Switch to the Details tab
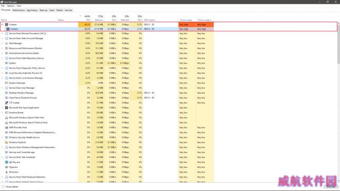340x191 pixels. (59, 10)
